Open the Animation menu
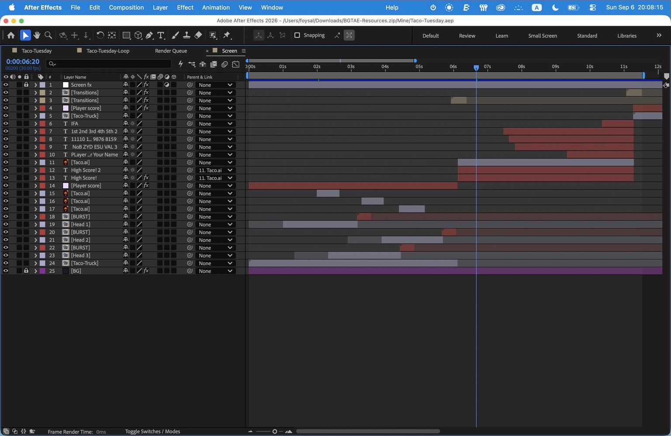Screen dimensions: 671x436 [216, 7]
